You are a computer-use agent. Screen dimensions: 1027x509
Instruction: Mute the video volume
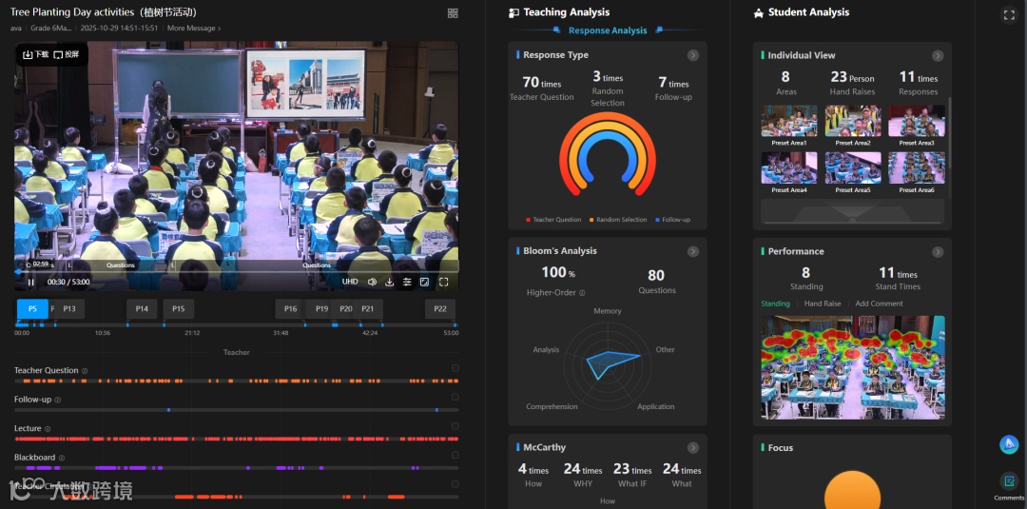click(372, 282)
